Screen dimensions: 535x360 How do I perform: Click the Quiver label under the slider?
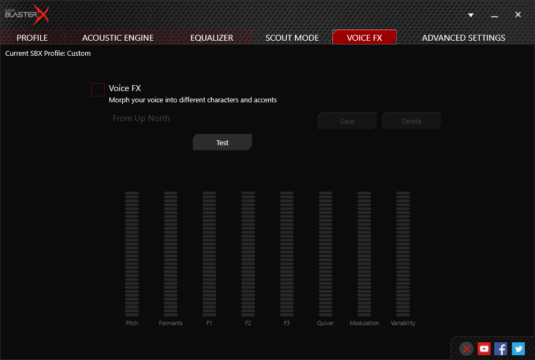pyautogui.click(x=325, y=323)
